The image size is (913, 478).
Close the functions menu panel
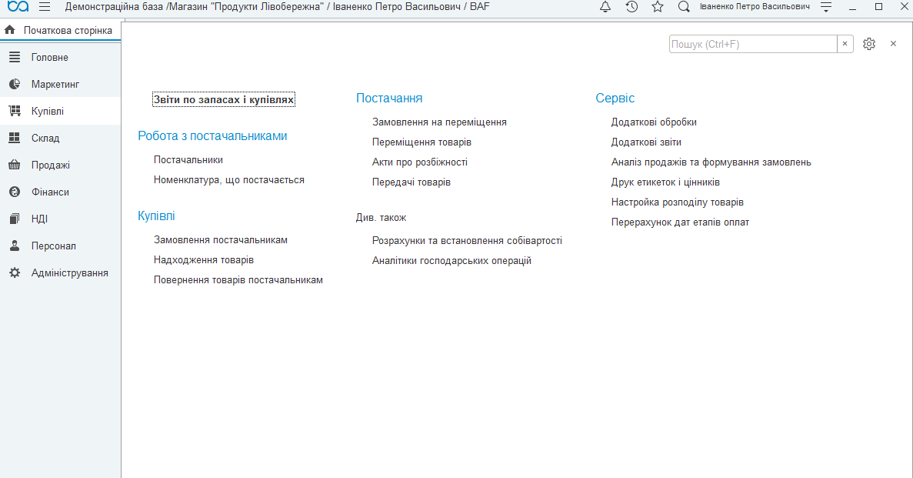893,44
